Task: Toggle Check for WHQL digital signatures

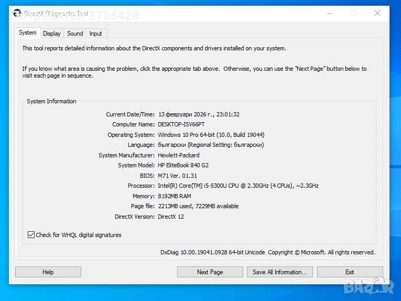Action: 31,235
